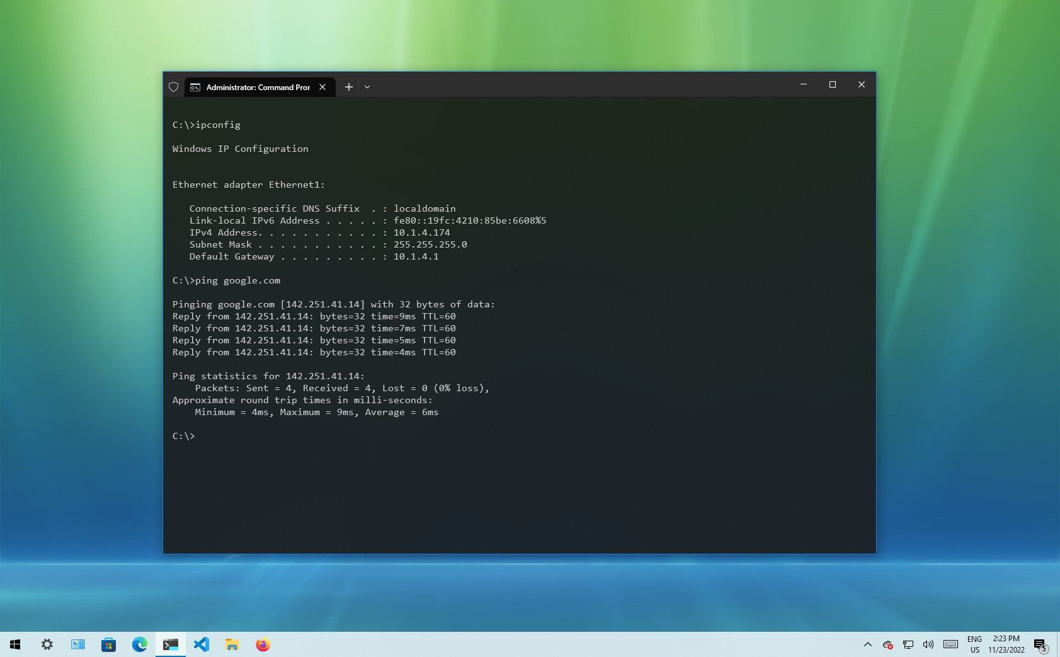Open the ENG US language switcher
Screen dimensions: 1060x657
(x=976, y=644)
